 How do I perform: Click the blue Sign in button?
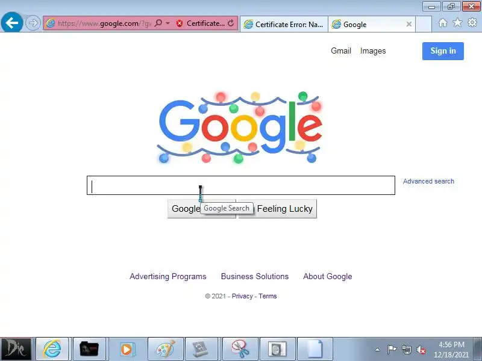pyautogui.click(x=443, y=51)
